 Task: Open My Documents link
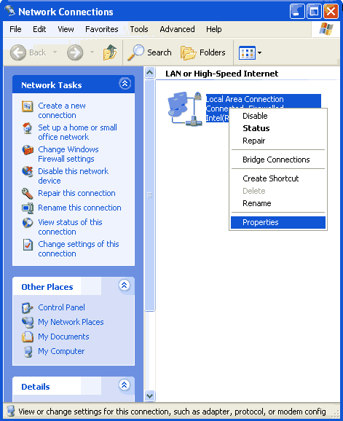(x=63, y=337)
